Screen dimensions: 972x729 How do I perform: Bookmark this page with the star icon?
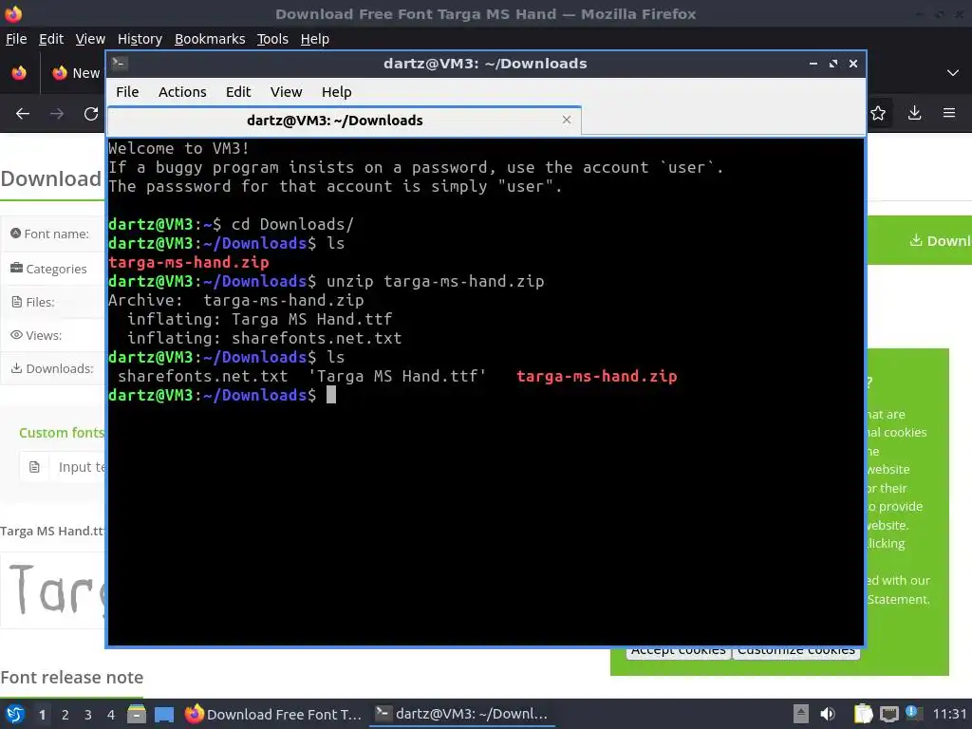[878, 113]
